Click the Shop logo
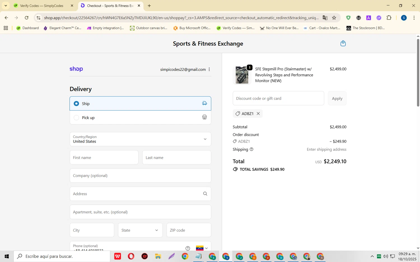This screenshot has height=262, width=420. click(x=76, y=69)
